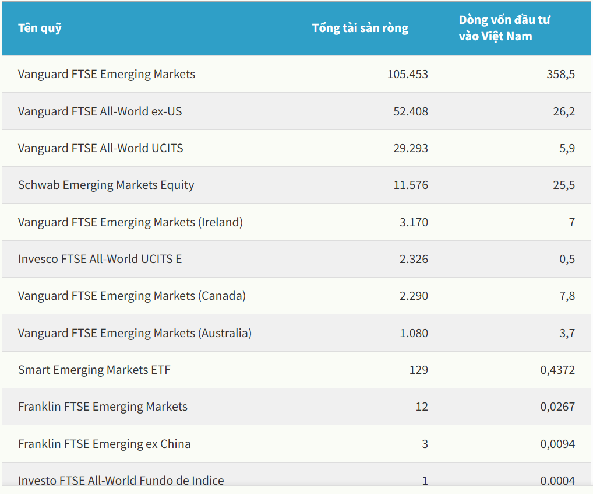Select the 0,4372 capital flow value
The width and height of the screenshot is (593, 494).
[x=557, y=370]
